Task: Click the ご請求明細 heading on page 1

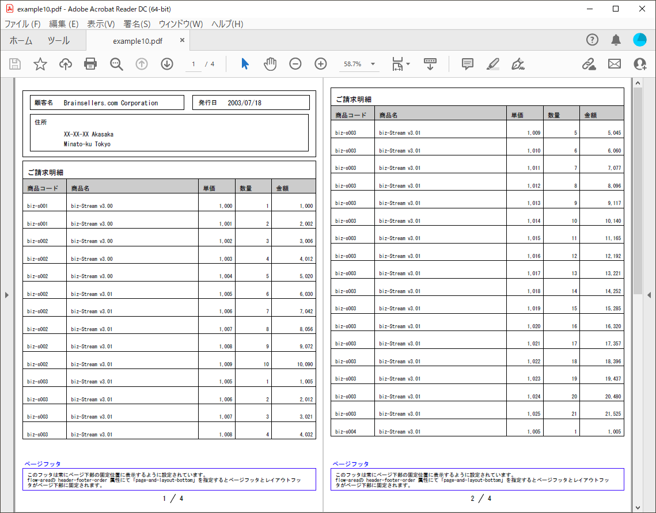Action: point(45,172)
